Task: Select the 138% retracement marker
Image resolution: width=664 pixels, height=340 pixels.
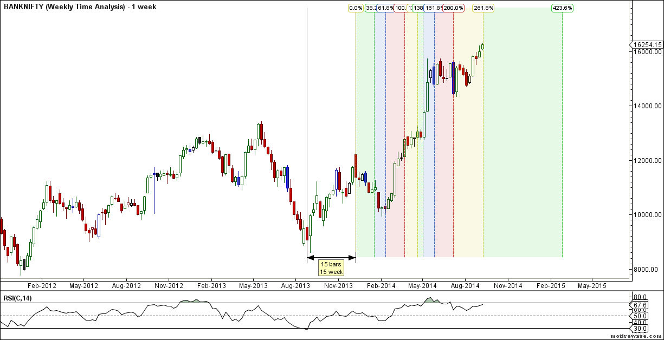Action: [418, 8]
